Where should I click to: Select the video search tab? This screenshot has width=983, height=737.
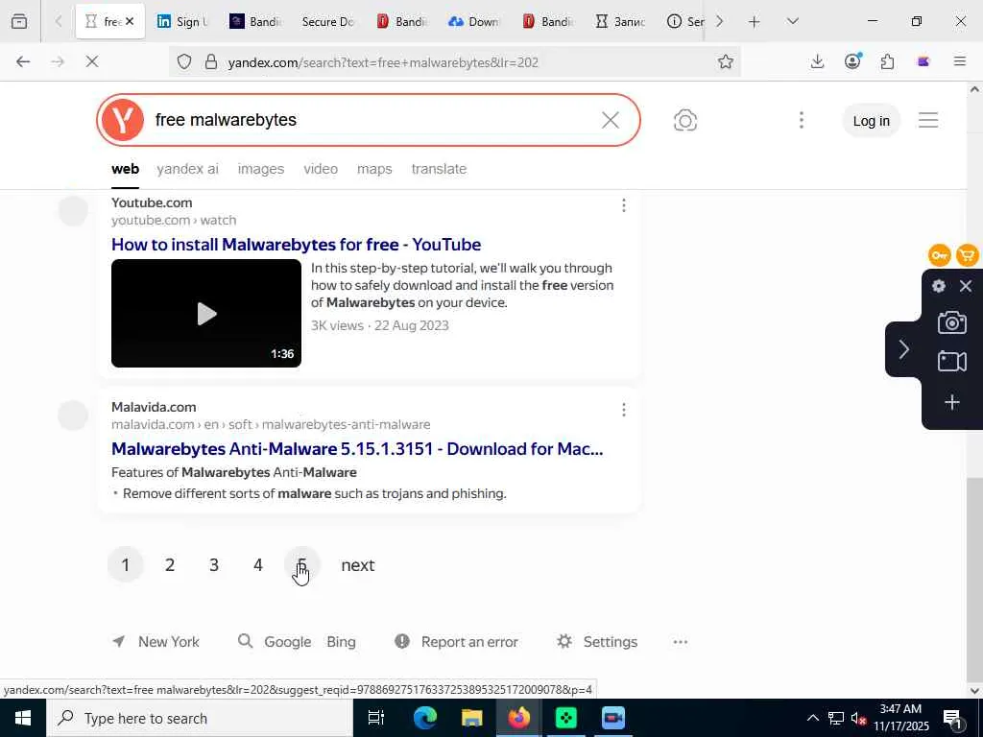tap(321, 169)
